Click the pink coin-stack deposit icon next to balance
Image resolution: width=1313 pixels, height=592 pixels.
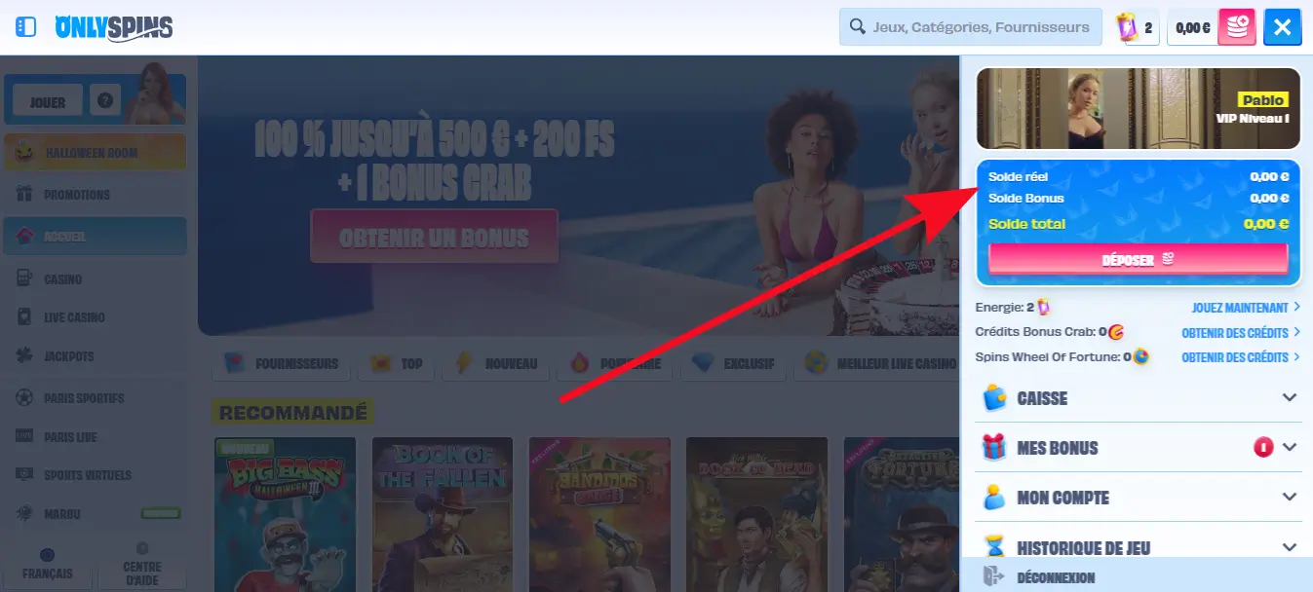coord(1236,26)
